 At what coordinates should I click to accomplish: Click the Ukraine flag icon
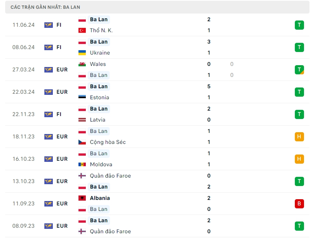[x=82, y=53]
